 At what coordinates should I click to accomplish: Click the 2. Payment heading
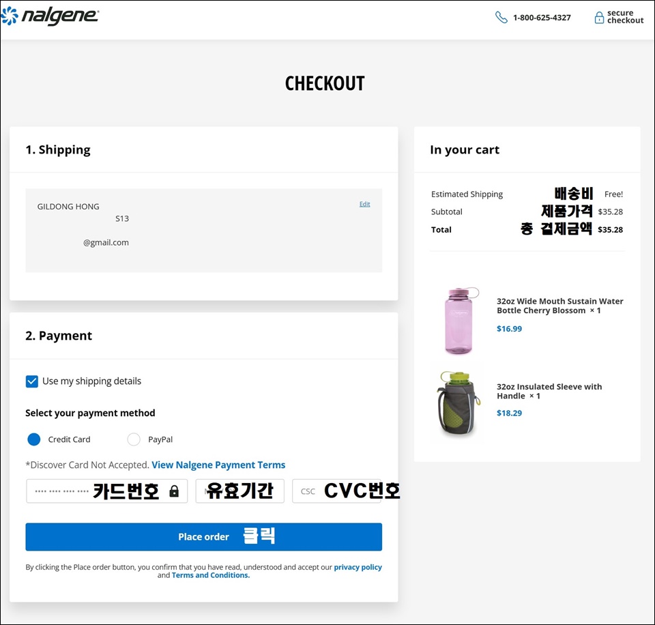[59, 336]
